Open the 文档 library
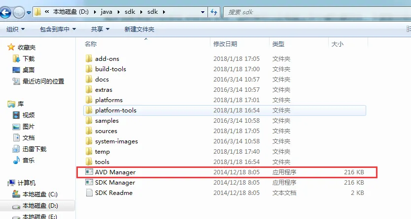This screenshot has width=411, height=219. click(28, 137)
